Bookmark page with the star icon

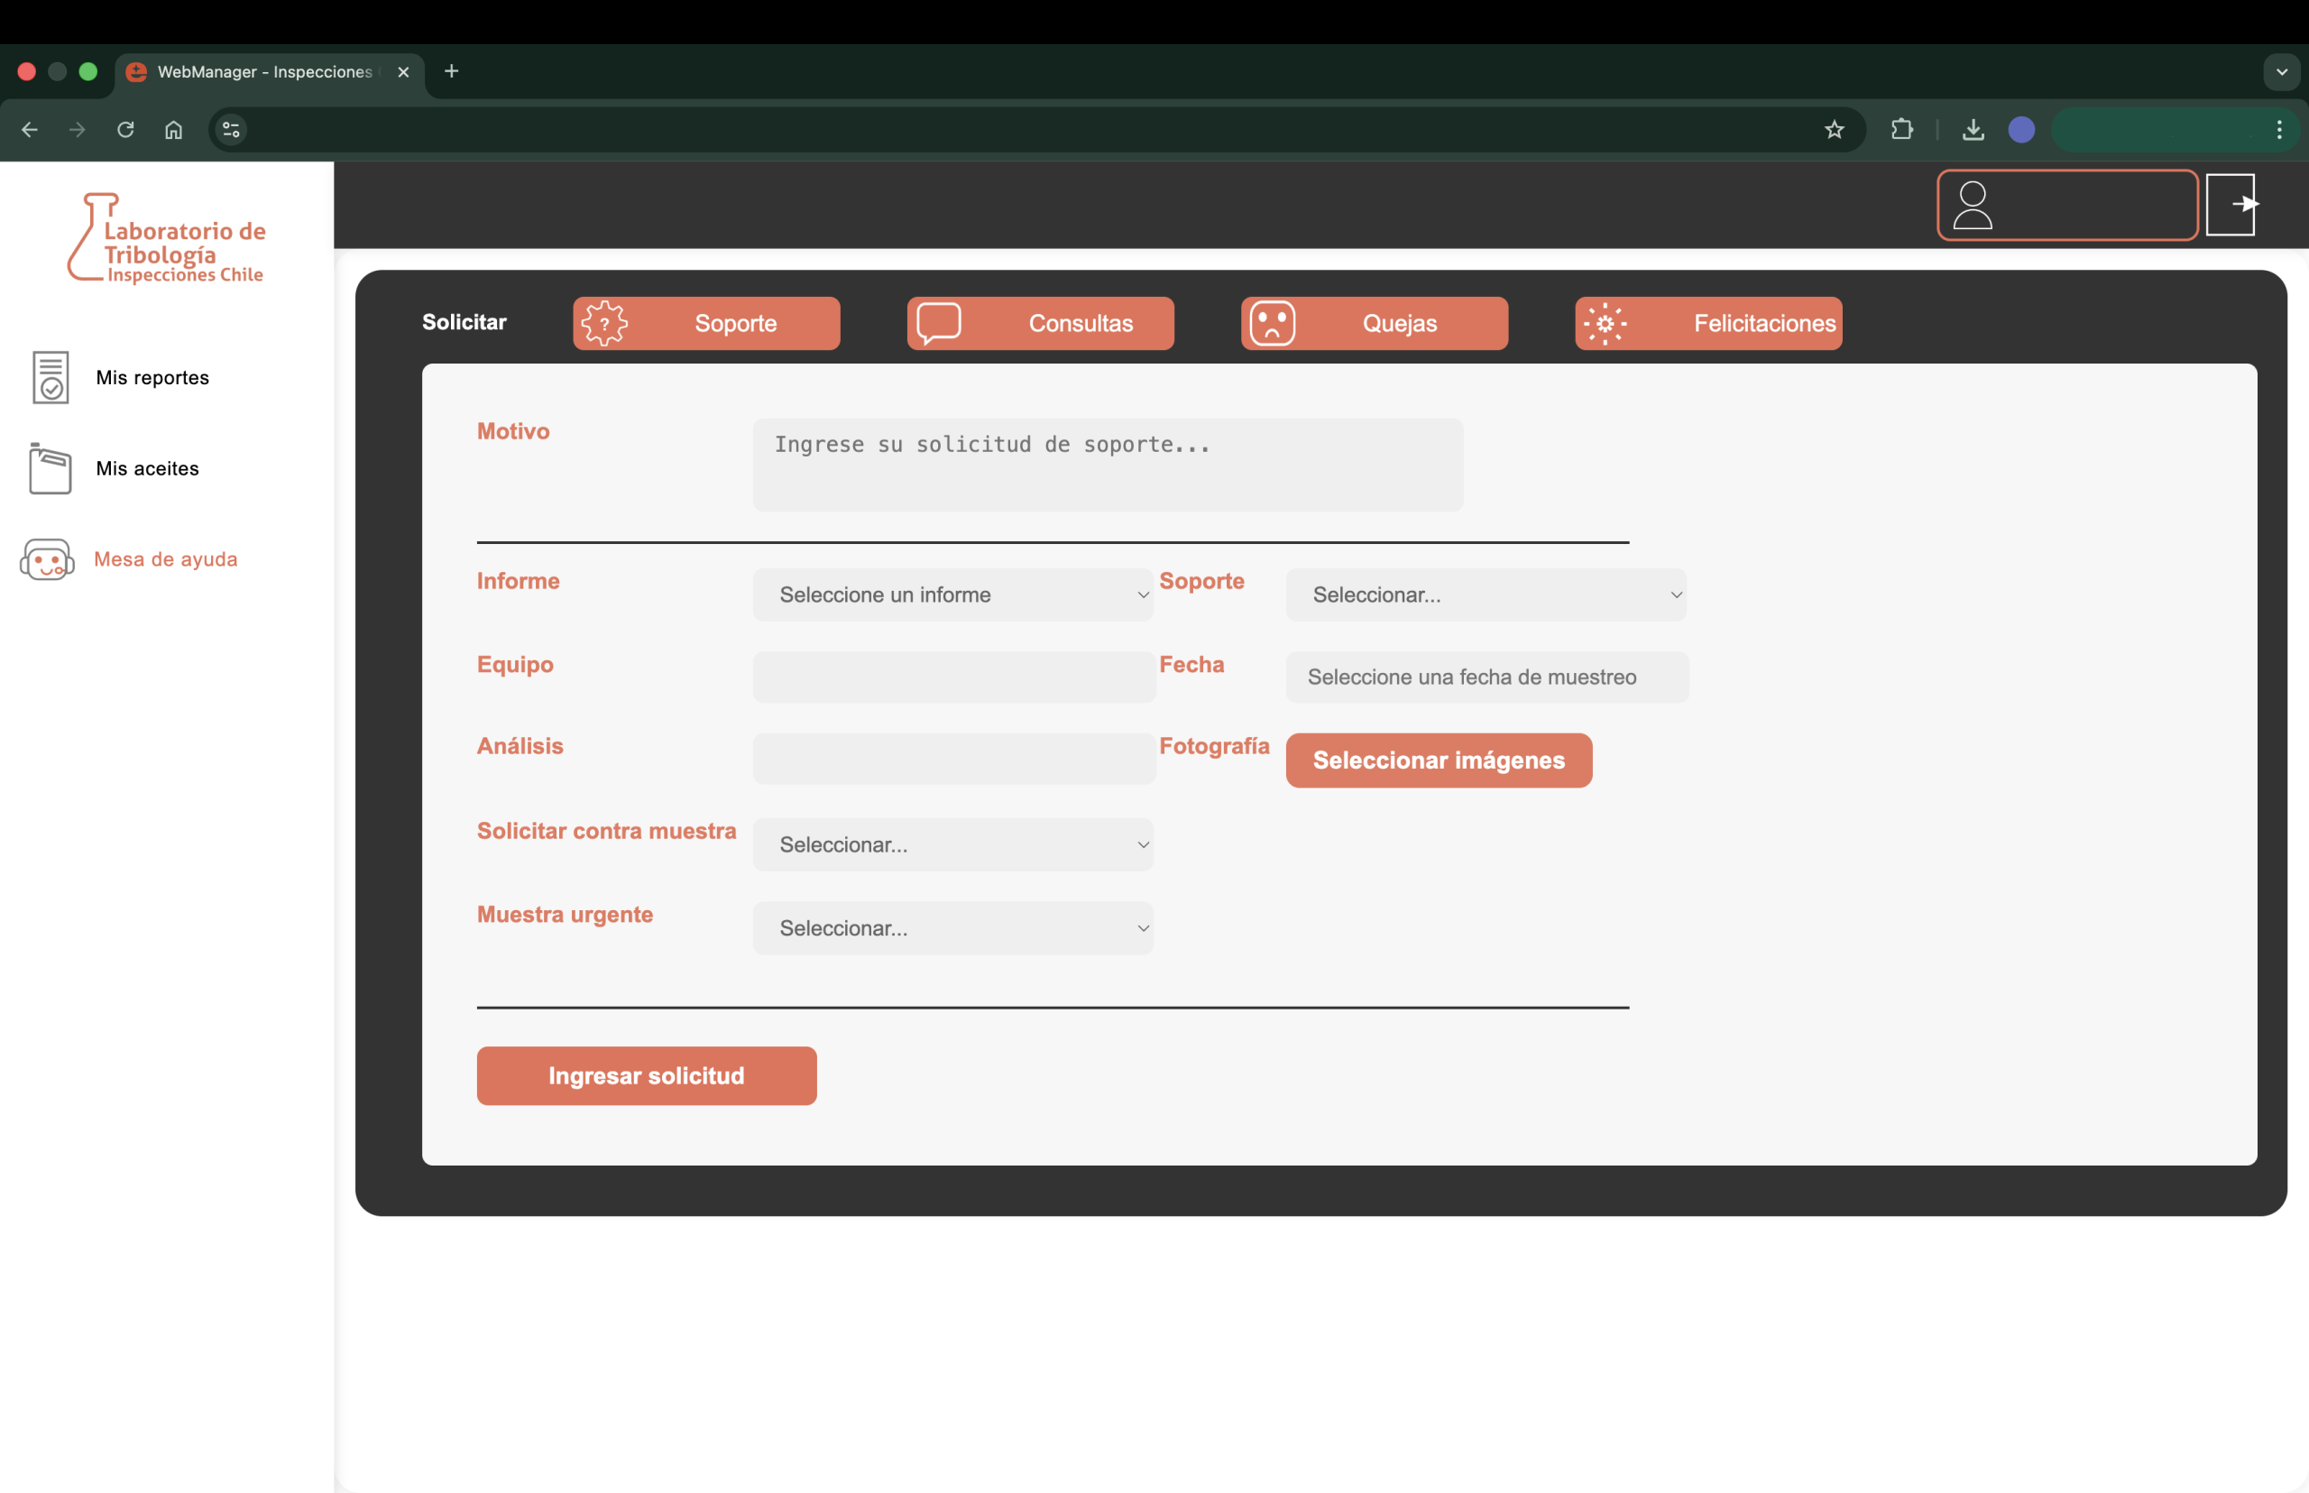pos(1834,130)
